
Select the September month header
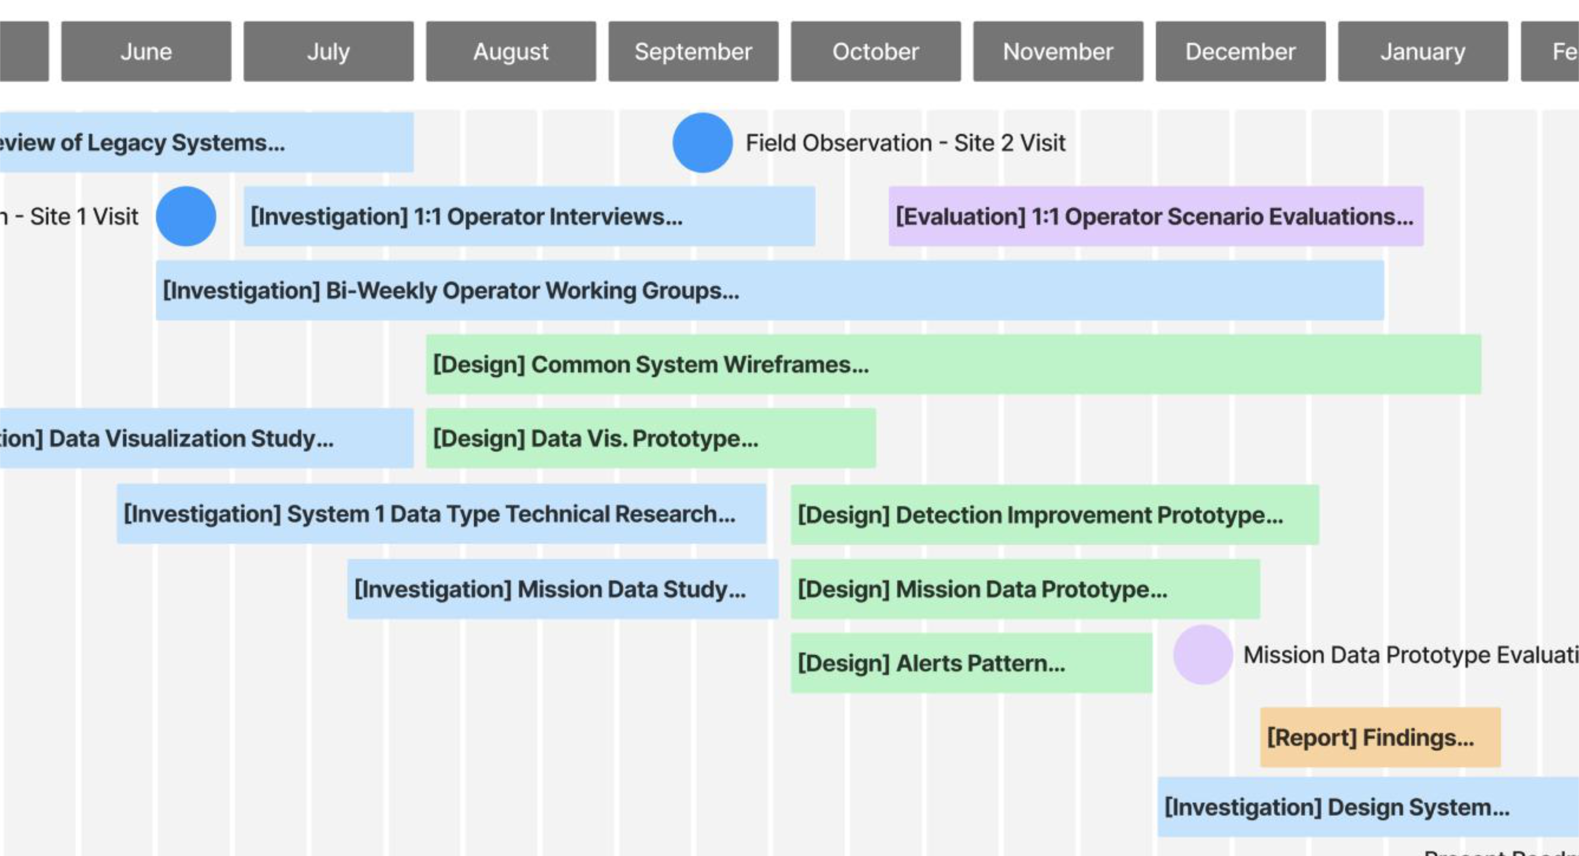pos(693,51)
